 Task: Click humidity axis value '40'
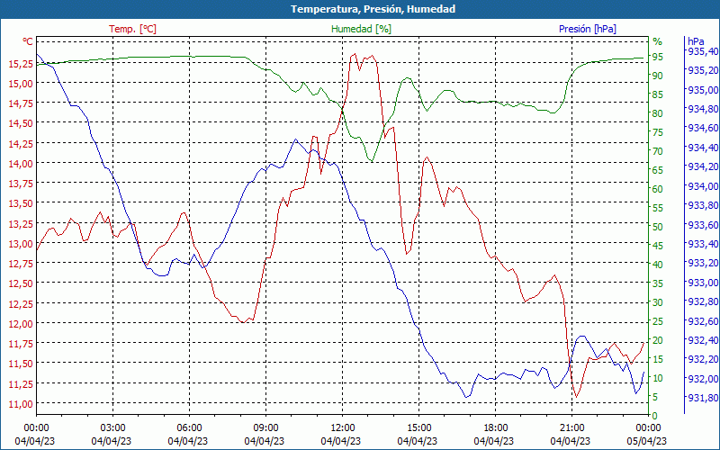coord(658,265)
